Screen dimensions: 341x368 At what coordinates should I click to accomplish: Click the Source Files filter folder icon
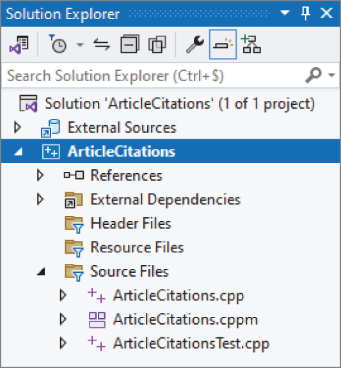[x=74, y=272]
